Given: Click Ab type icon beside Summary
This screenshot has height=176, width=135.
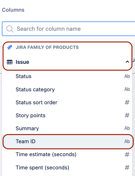Looking at the screenshot, I should coord(127,128).
